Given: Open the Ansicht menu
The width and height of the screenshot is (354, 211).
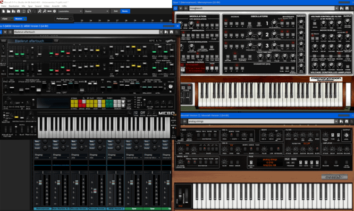Looking at the screenshot, I should click(x=56, y=6).
